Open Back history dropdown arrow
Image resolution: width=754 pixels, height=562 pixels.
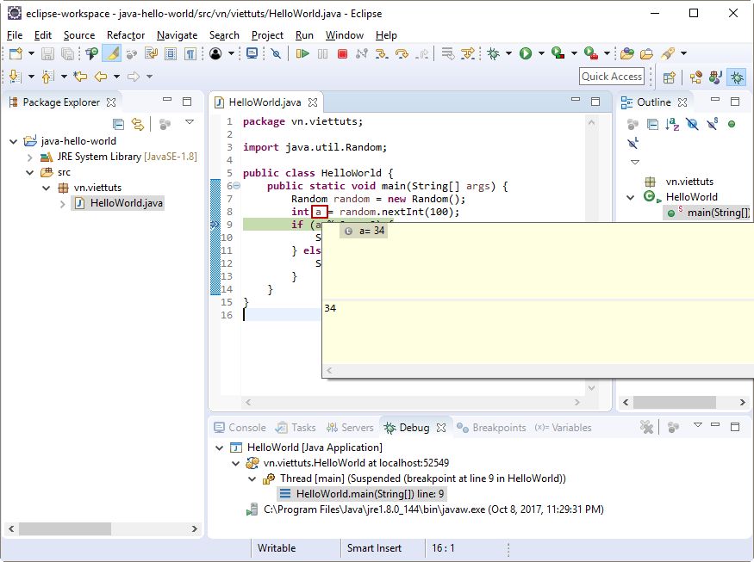click(116, 77)
